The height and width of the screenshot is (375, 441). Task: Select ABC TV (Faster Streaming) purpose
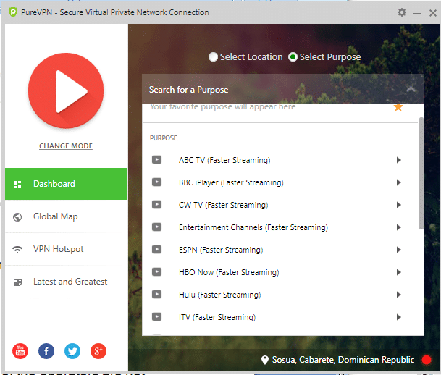[224, 160]
